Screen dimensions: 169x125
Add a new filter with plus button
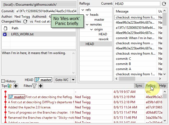click(41, 86)
